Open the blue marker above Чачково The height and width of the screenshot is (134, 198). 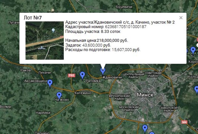click(59, 95)
